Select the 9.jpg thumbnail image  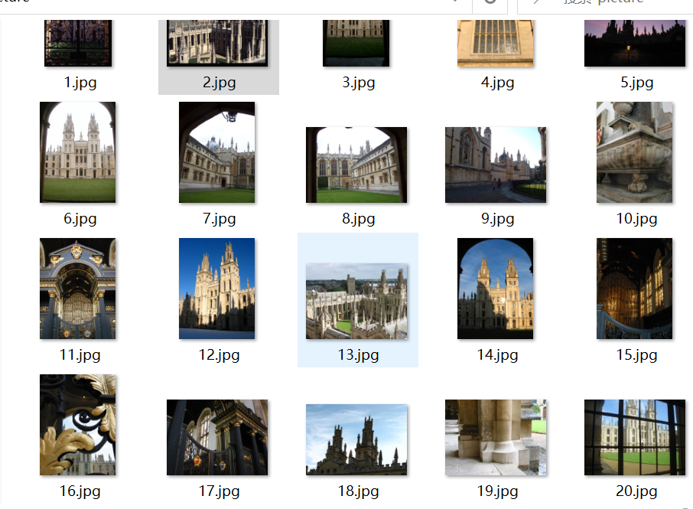(496, 165)
